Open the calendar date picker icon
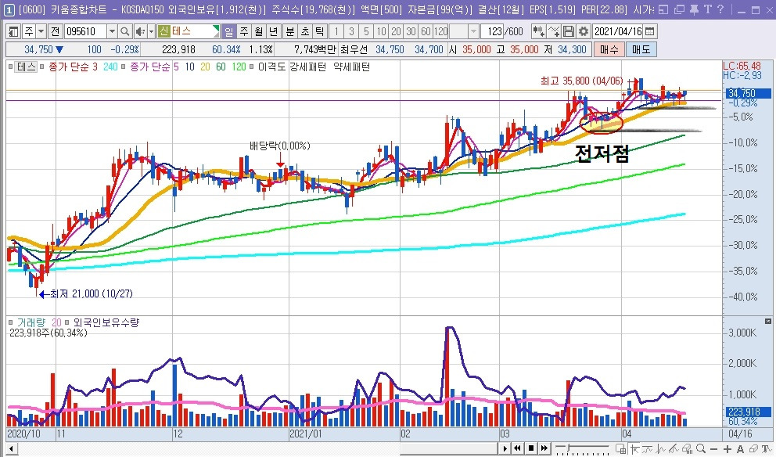The width and height of the screenshot is (776, 457). click(650, 31)
